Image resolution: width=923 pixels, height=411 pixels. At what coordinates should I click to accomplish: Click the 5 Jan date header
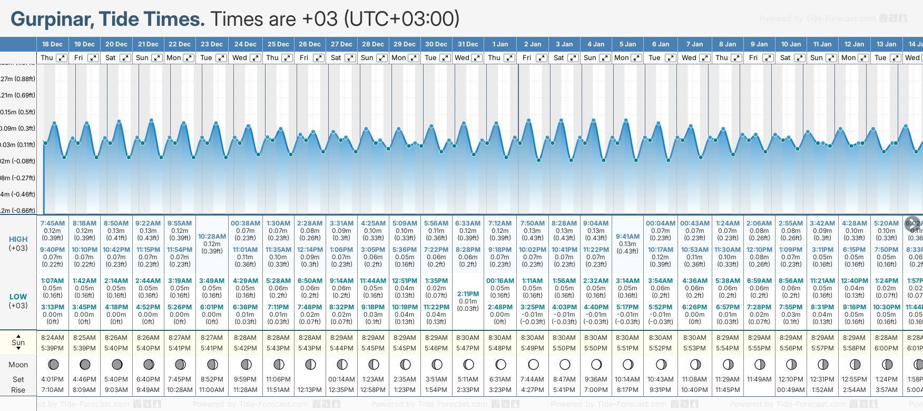pyautogui.click(x=628, y=44)
